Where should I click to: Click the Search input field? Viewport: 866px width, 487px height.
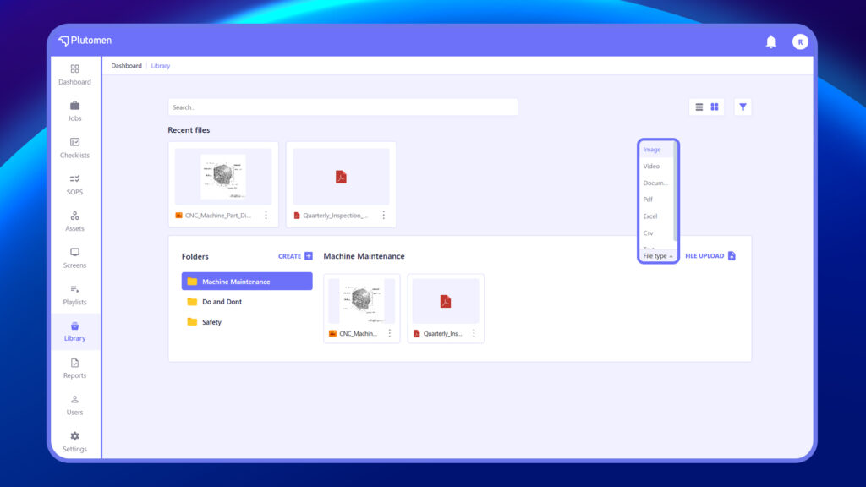343,107
